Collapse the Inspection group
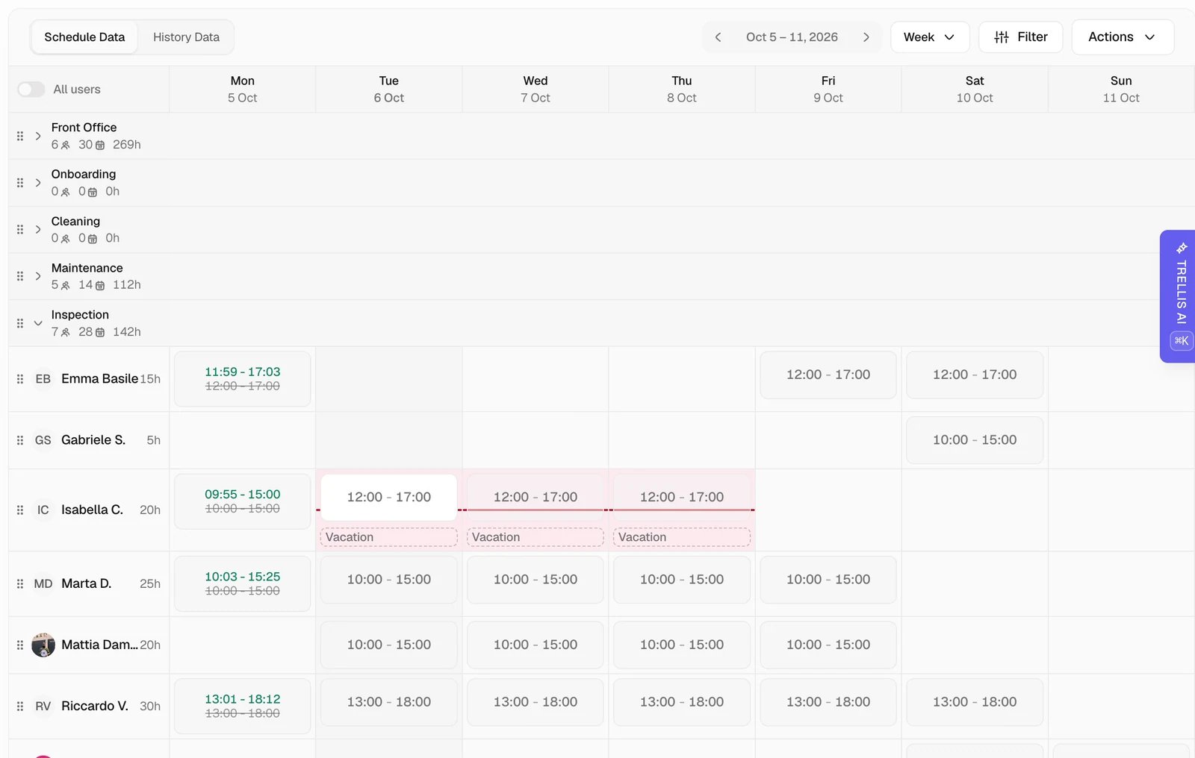Viewport: 1195px width, 758px height. tap(38, 323)
